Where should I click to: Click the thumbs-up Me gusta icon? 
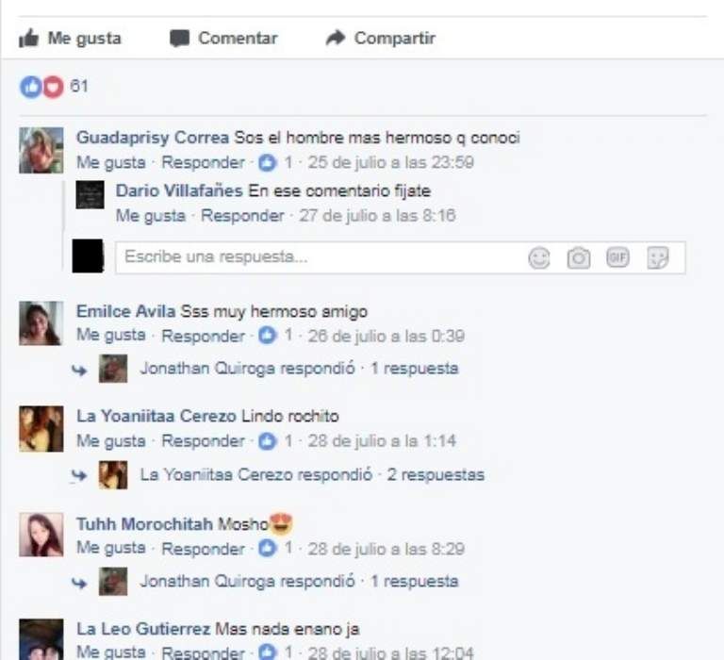tap(28, 38)
